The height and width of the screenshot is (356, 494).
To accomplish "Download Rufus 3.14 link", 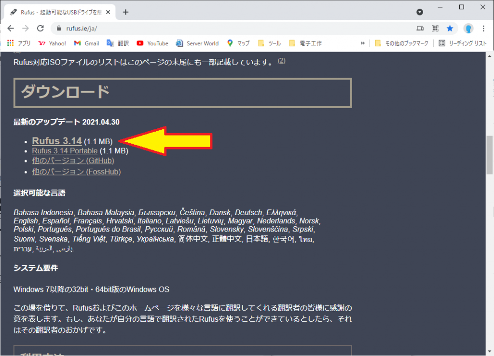I will (57, 141).
